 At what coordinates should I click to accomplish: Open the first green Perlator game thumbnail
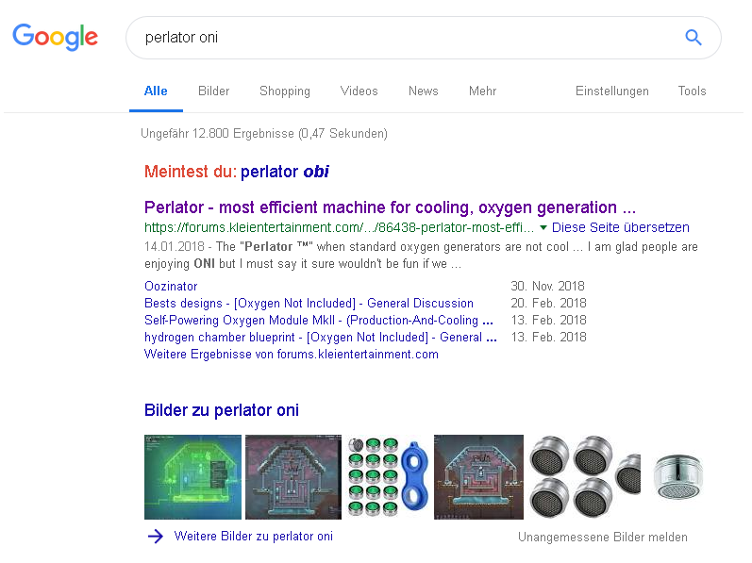click(192, 476)
